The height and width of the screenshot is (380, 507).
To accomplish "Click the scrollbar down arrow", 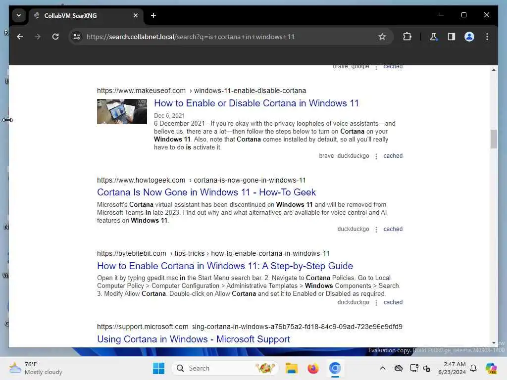I will point(494,343).
